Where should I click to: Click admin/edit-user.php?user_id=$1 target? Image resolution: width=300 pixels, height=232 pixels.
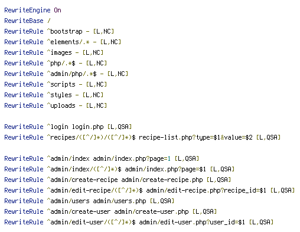(192, 222)
